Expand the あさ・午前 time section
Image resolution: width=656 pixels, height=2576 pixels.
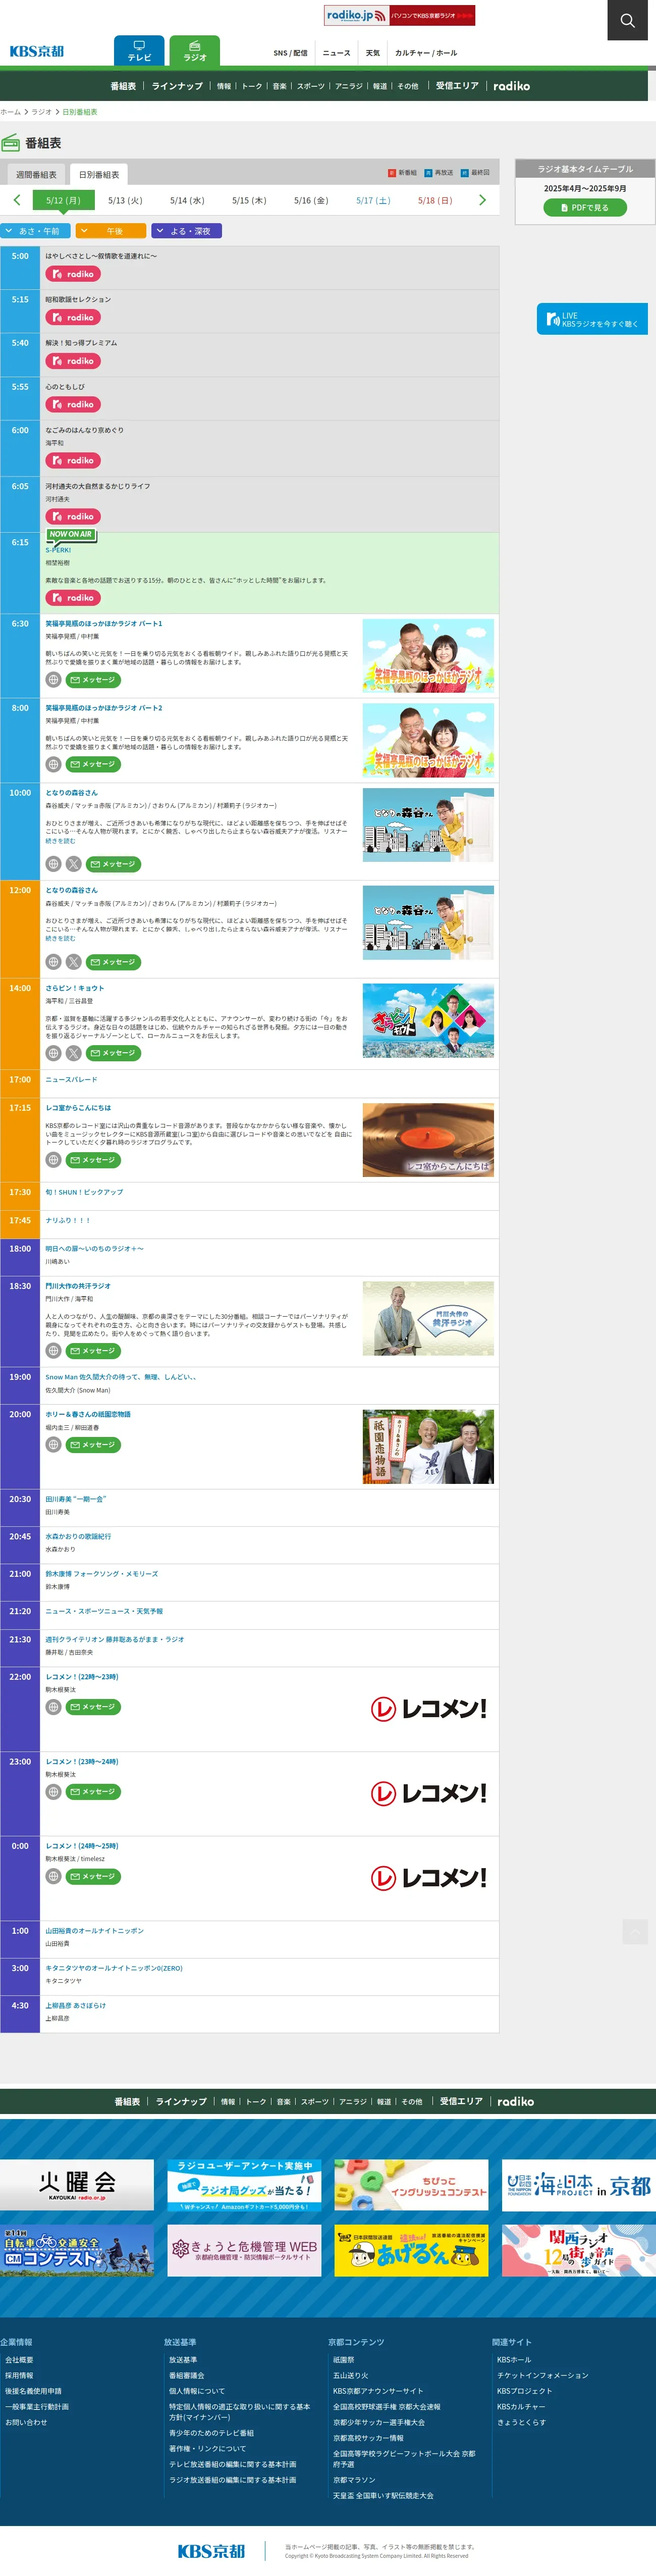coord(35,231)
